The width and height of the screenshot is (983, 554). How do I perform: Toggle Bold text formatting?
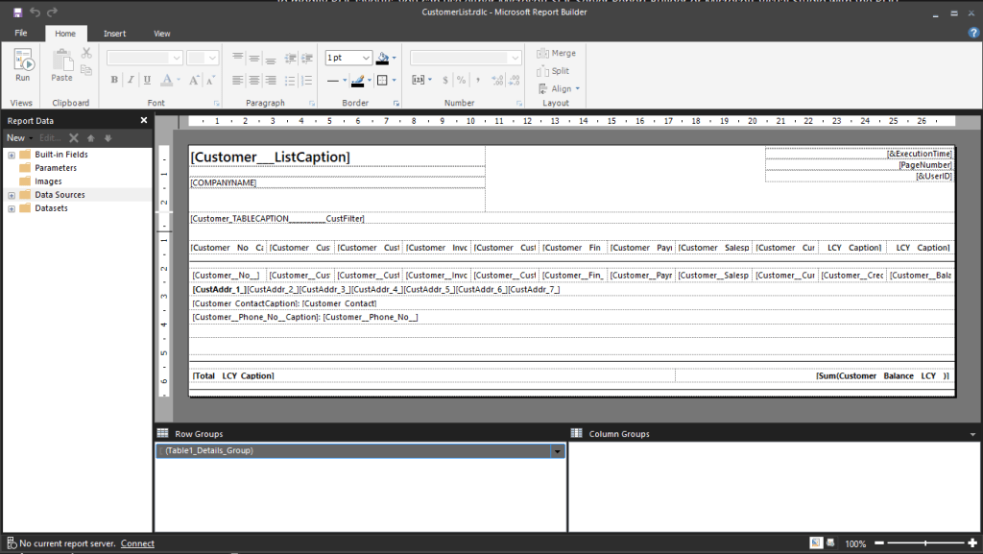coord(114,80)
